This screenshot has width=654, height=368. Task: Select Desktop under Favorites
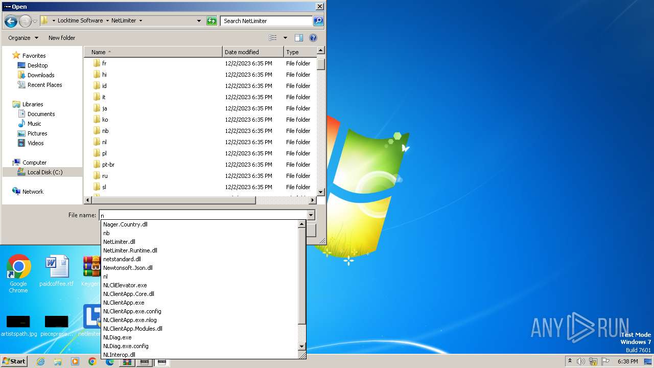point(37,65)
